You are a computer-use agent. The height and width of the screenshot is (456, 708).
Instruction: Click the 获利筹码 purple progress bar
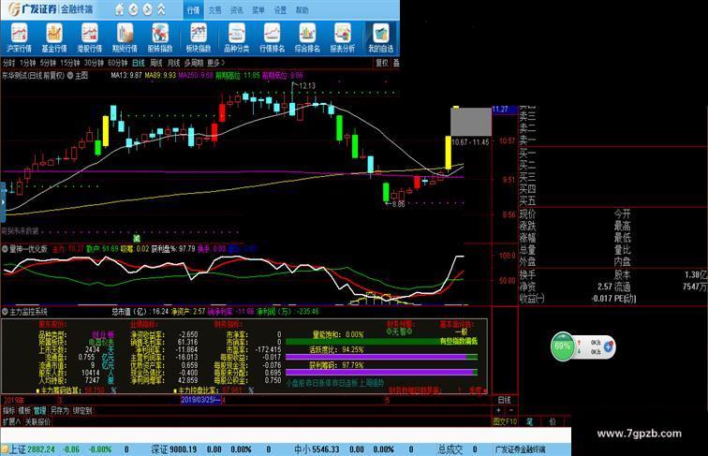(381, 373)
